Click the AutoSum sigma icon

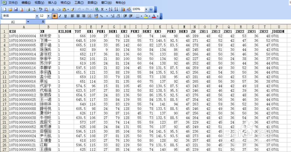(x=102, y=9)
